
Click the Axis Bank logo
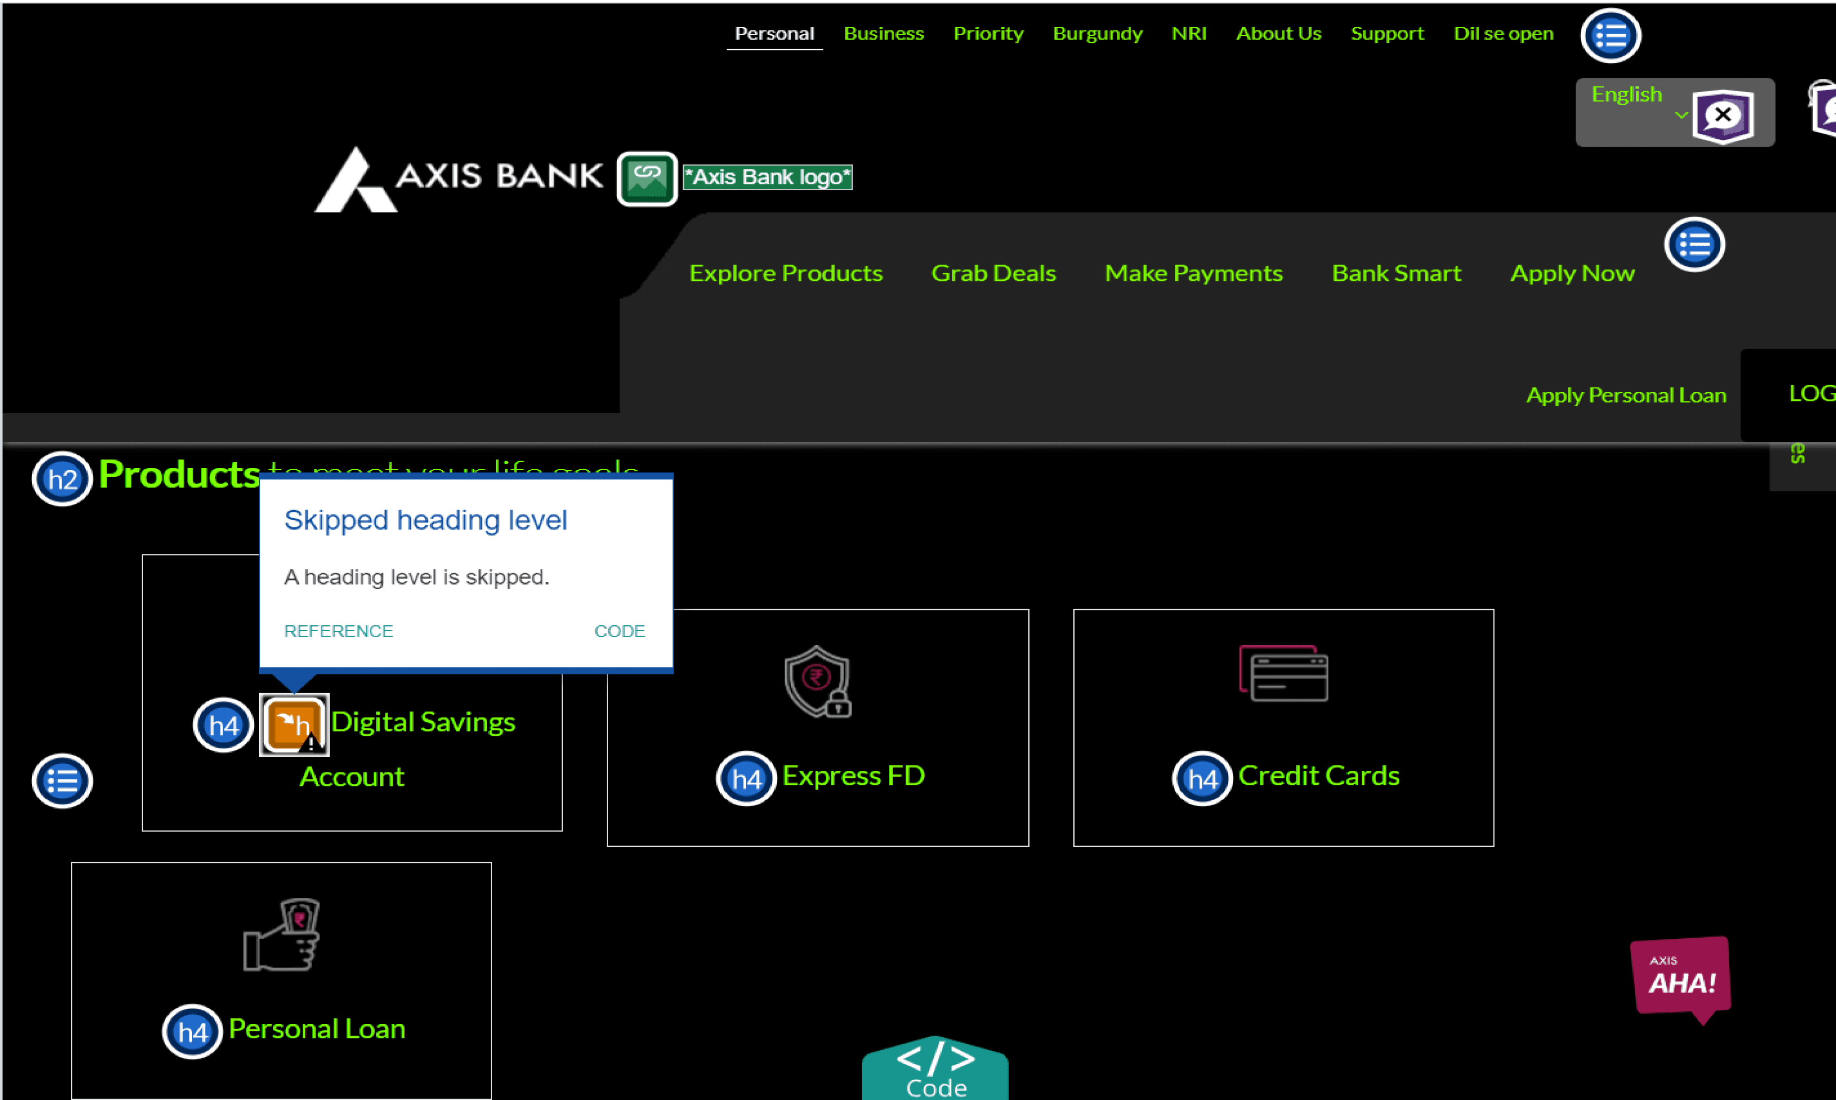tap(459, 179)
